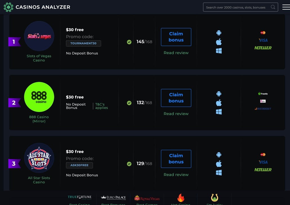Click the Neteller logo in Slots of Vegas row
Viewport: 290px width, 205px height.
263,48
